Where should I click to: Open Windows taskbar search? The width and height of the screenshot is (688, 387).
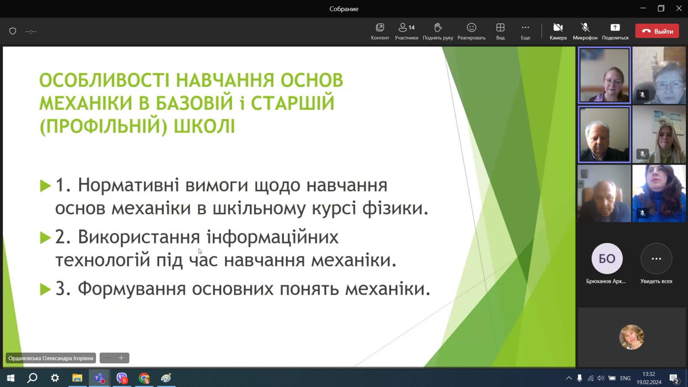click(32, 378)
